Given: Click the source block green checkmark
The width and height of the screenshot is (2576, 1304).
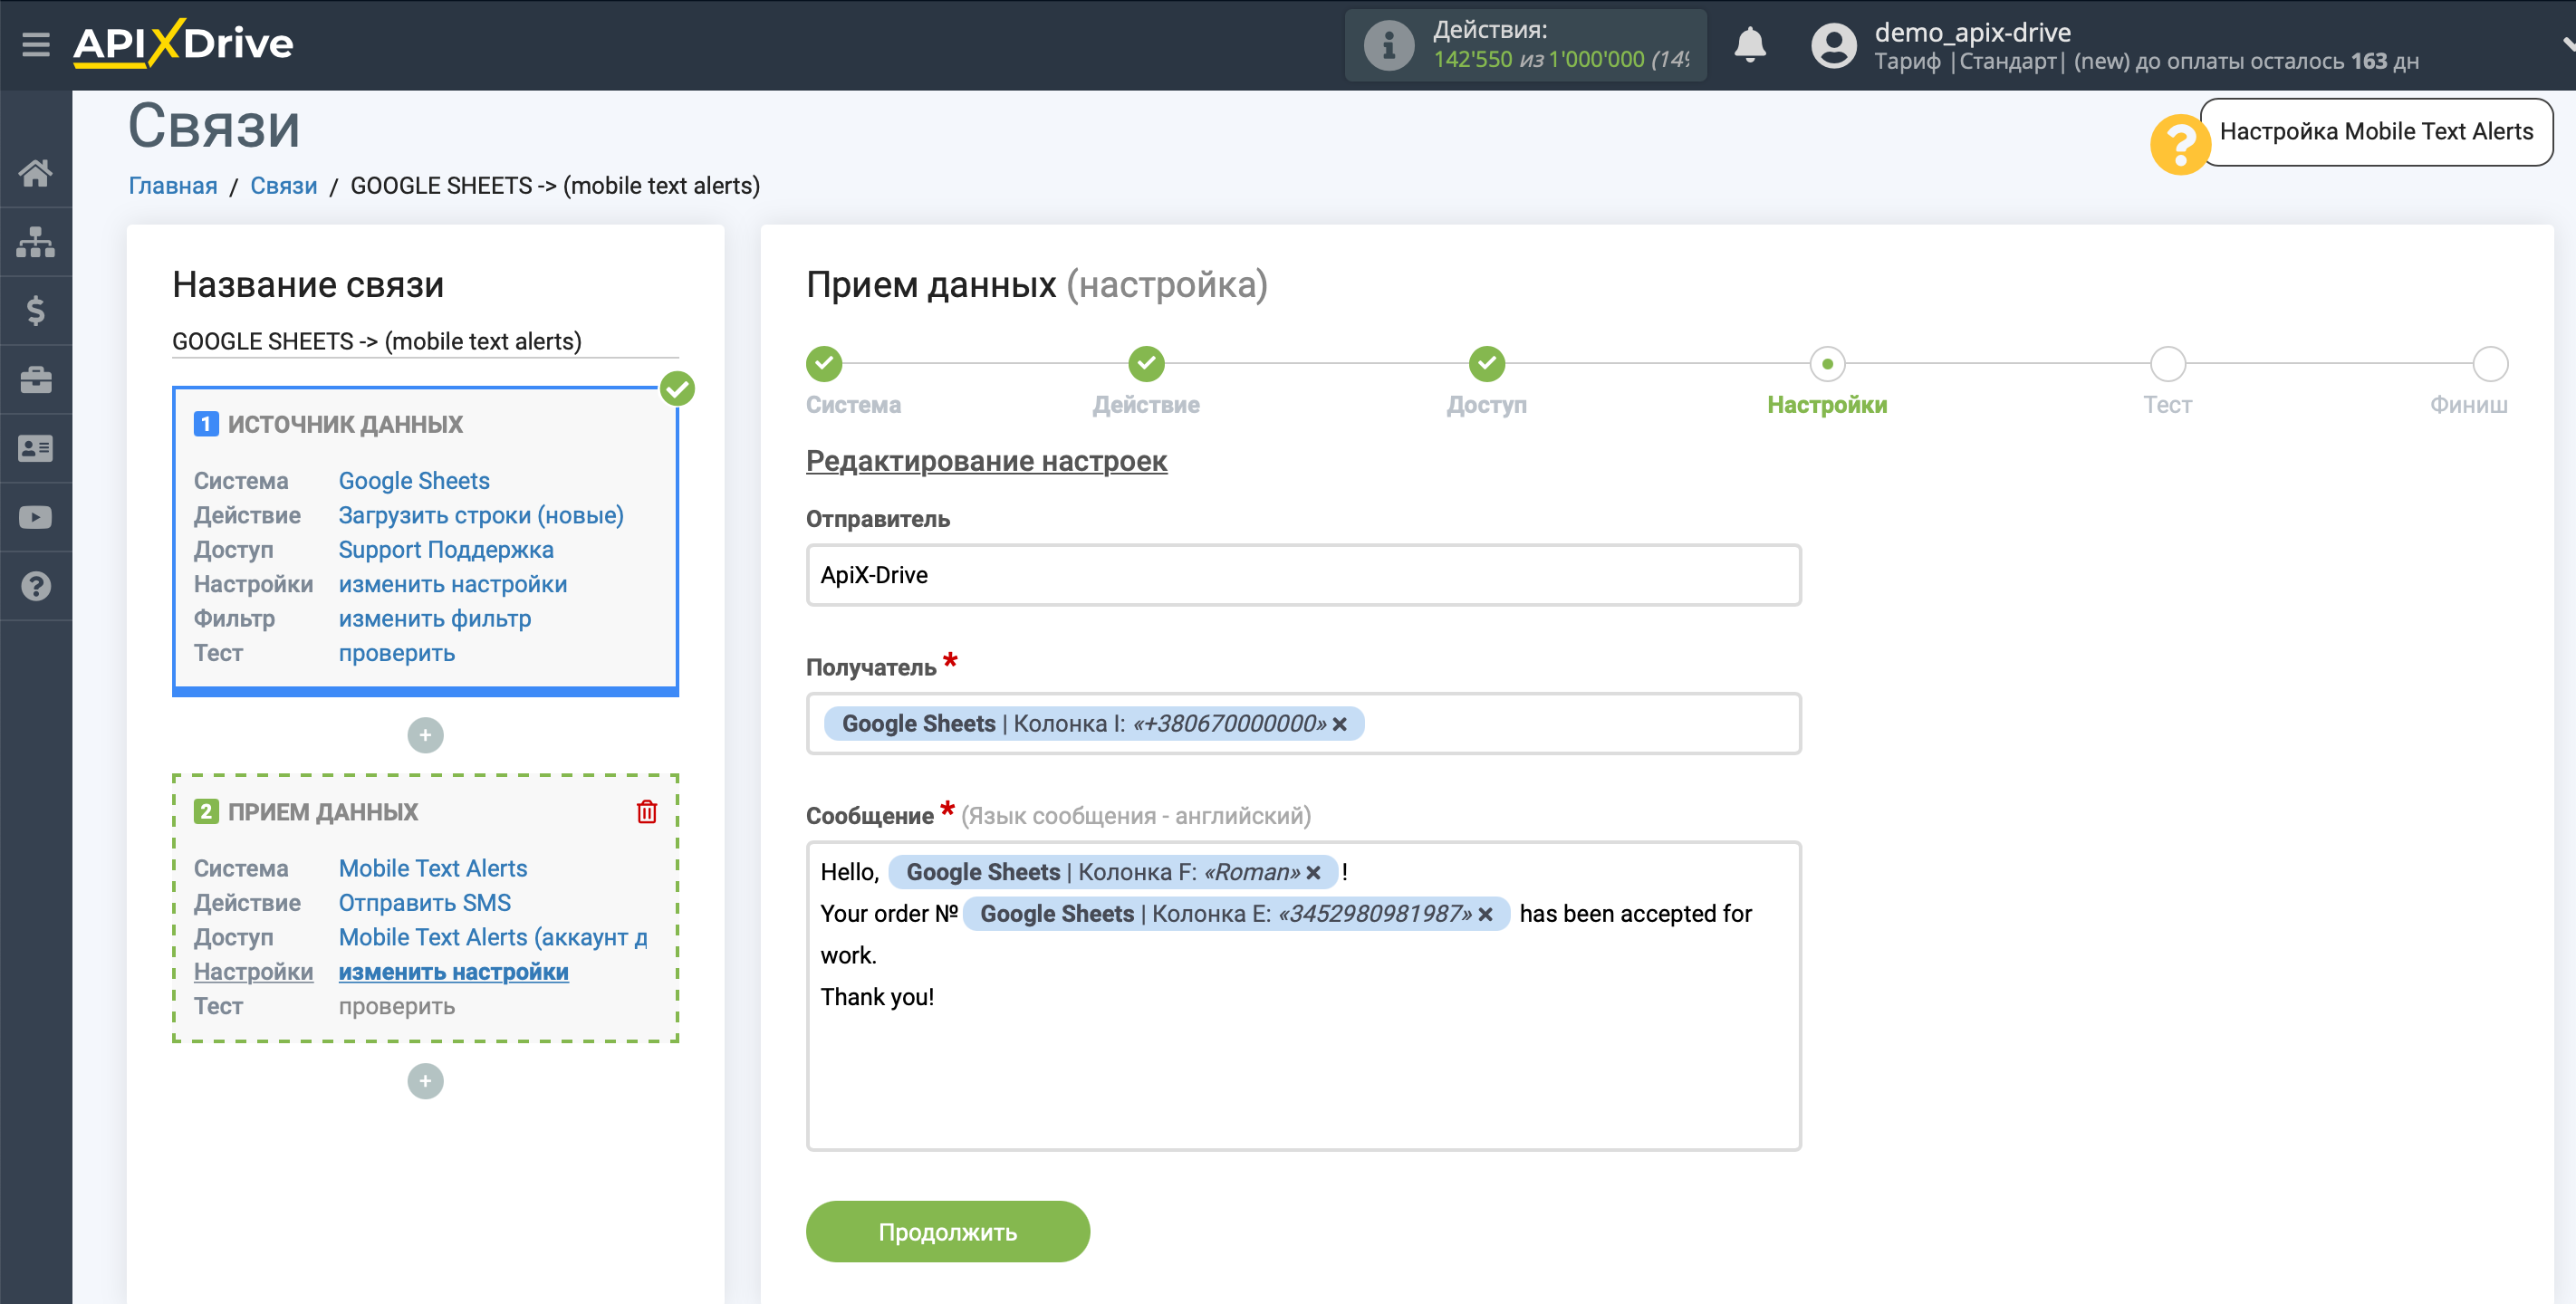Looking at the screenshot, I should click(x=677, y=388).
